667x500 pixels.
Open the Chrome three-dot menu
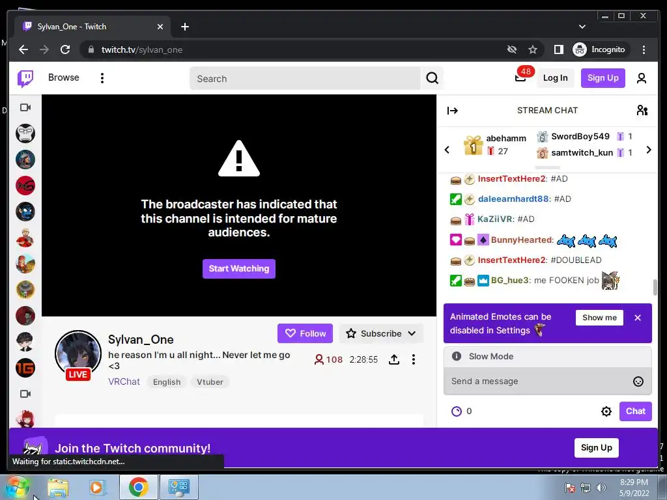pos(644,49)
